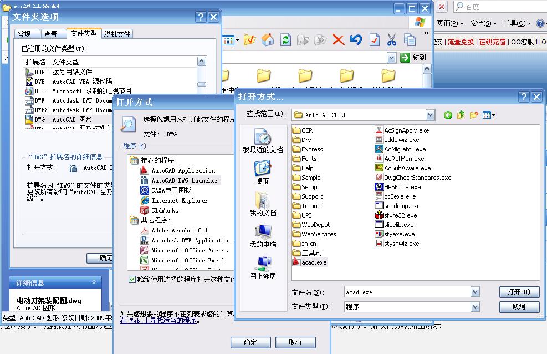This screenshot has width=547, height=354.
Task: Click the scissors cut toolbar icon
Action: tap(391, 40)
